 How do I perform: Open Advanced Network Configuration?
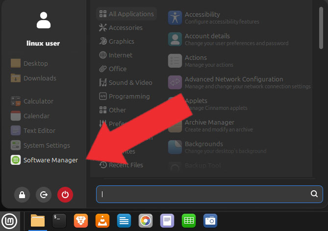pyautogui.click(x=239, y=82)
